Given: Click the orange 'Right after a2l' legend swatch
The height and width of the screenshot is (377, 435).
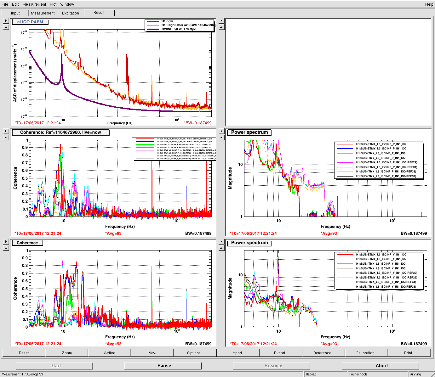Looking at the screenshot, I should [153, 25].
